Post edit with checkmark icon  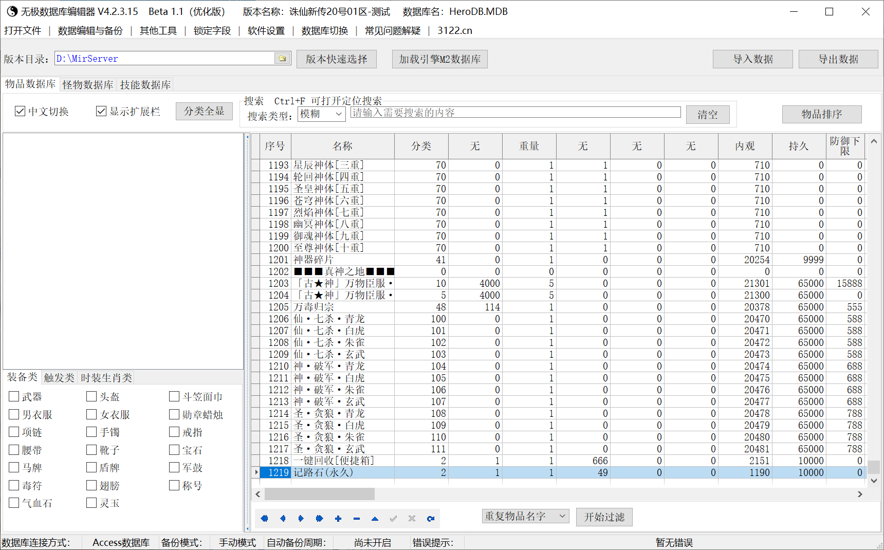[x=394, y=519]
